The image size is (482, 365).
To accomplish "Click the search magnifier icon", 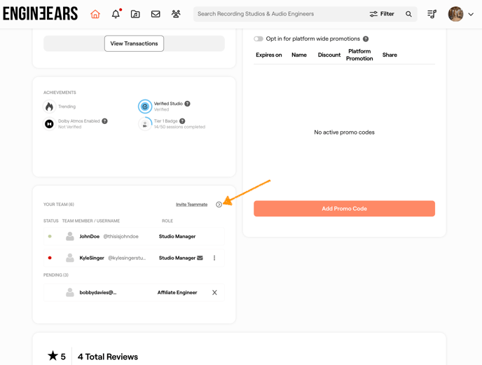I will click(x=409, y=14).
